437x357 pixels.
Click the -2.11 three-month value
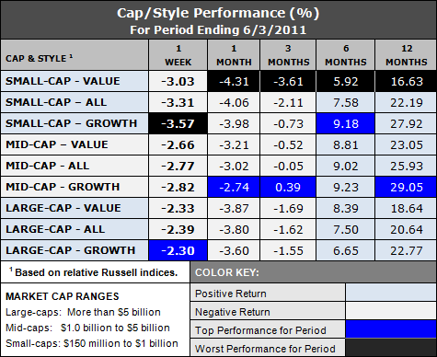click(x=288, y=102)
